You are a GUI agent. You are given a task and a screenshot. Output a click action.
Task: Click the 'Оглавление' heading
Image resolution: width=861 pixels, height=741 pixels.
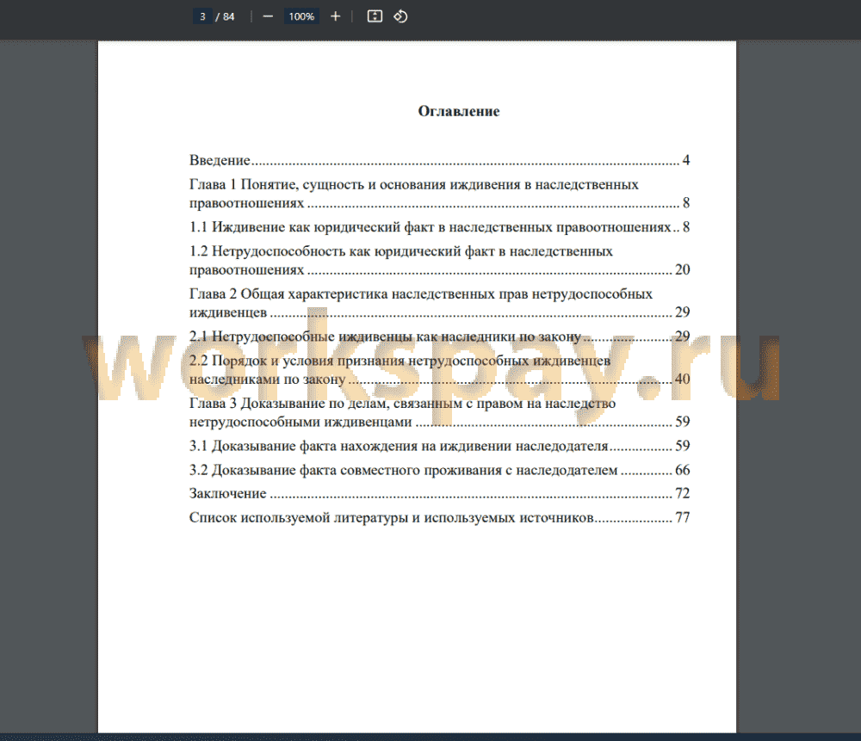459,111
